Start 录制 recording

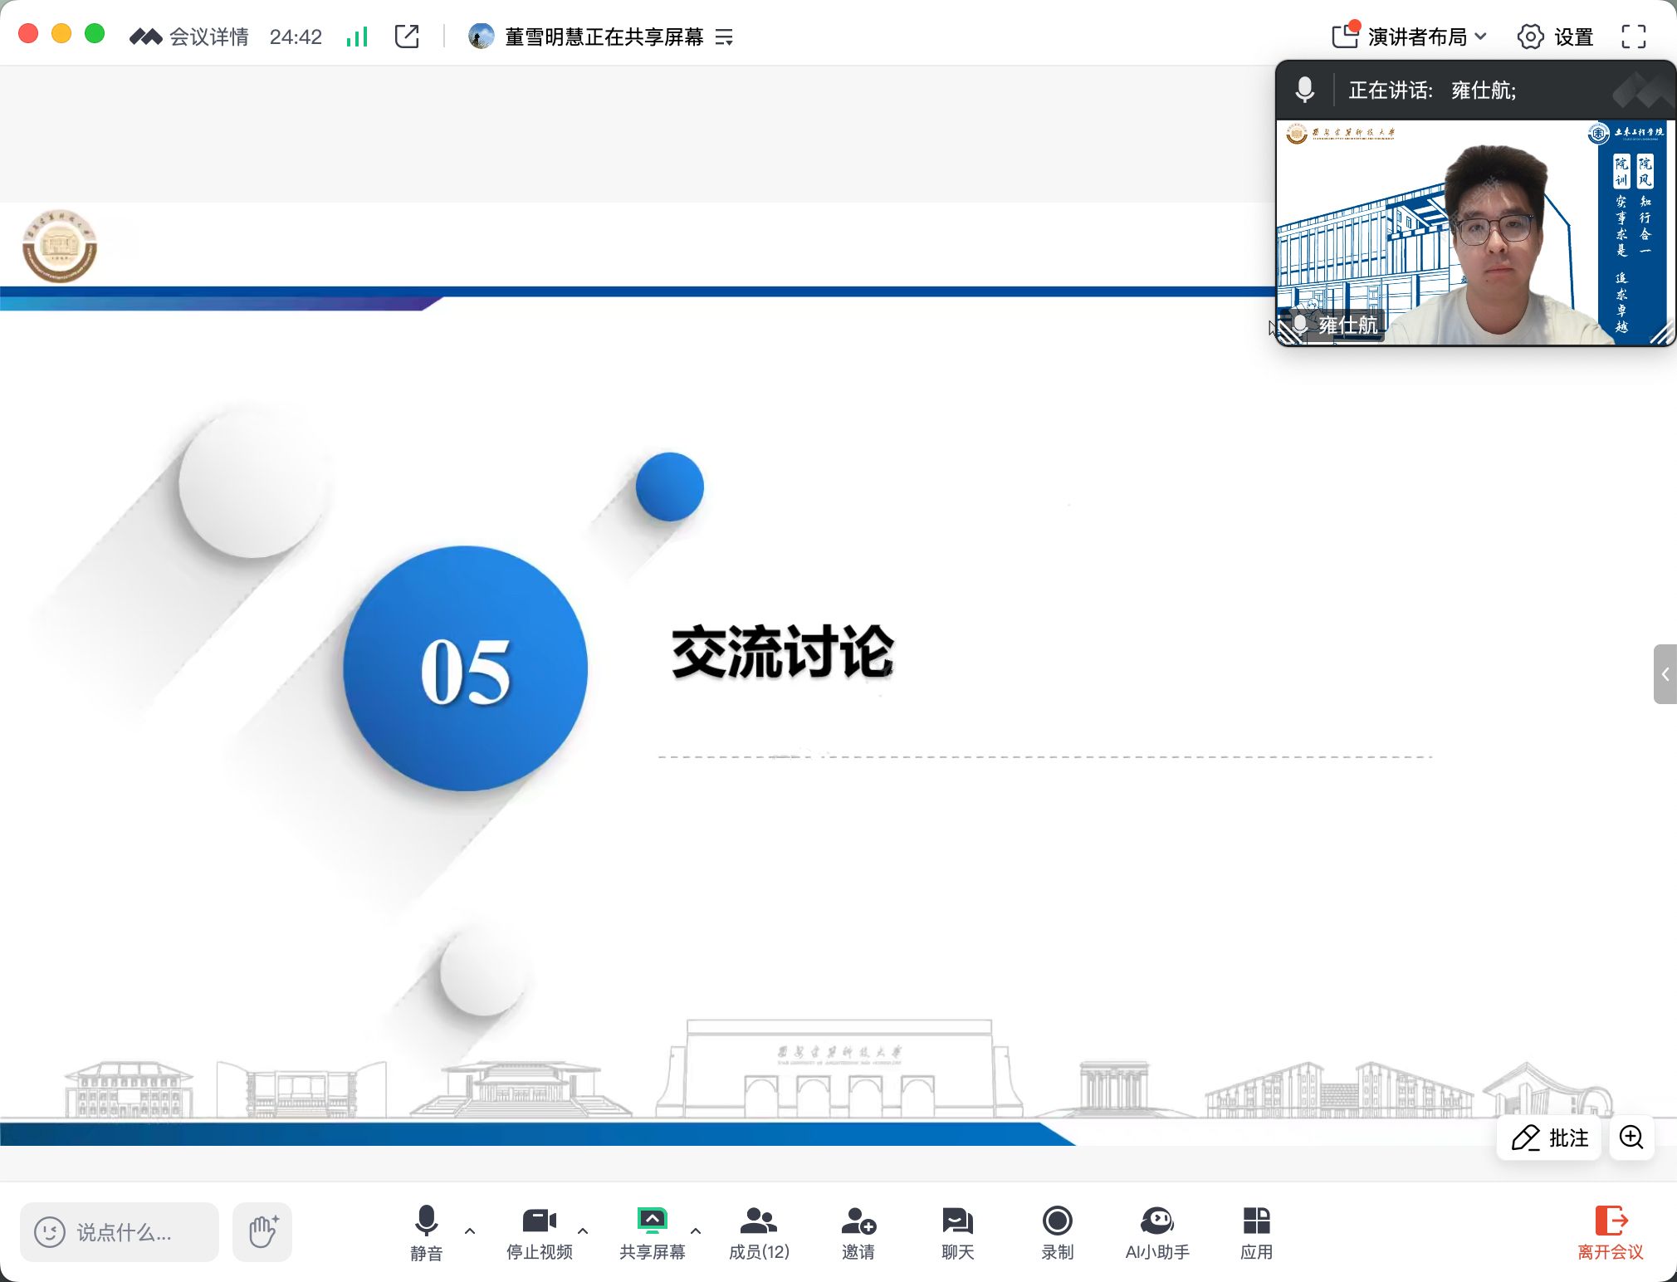(x=1057, y=1231)
